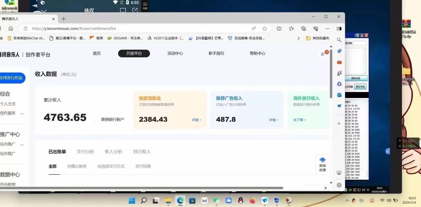Go to 首页 navigation tab

pyautogui.click(x=97, y=53)
